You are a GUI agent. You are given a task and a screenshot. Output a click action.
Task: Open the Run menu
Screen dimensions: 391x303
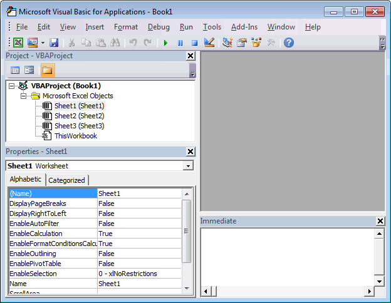pyautogui.click(x=186, y=27)
